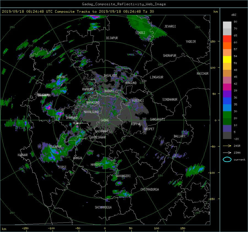248x232 pixels.
Task: Click the '80' value in dBZ legend
Action: (235, 22)
